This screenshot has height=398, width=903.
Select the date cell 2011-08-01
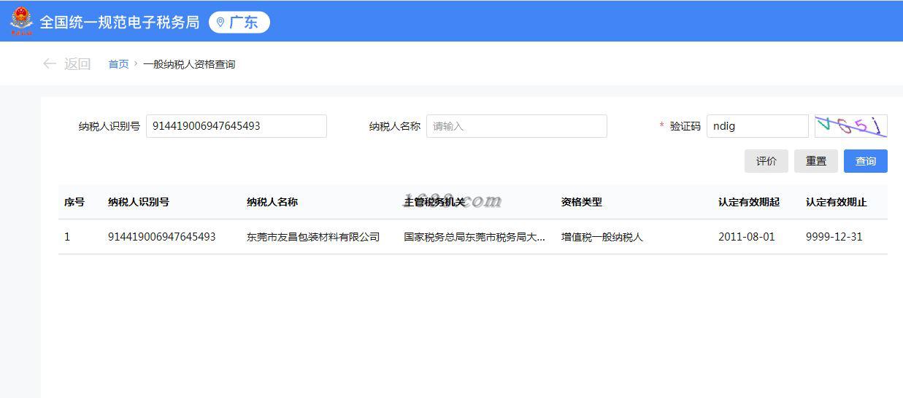coord(747,237)
